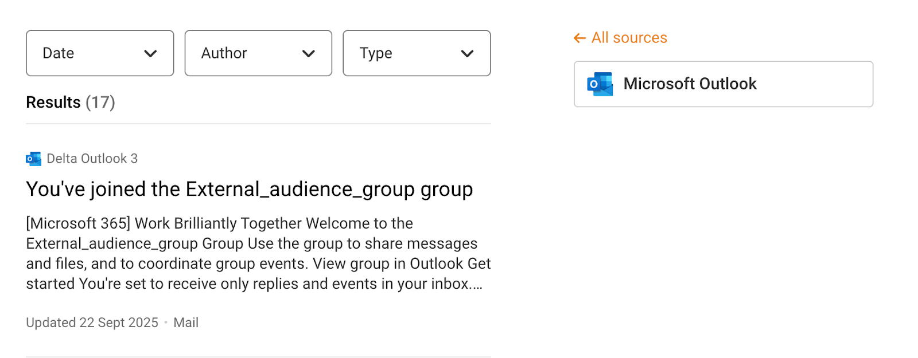Click the Updated 22 Sept 2025 date text

point(92,322)
